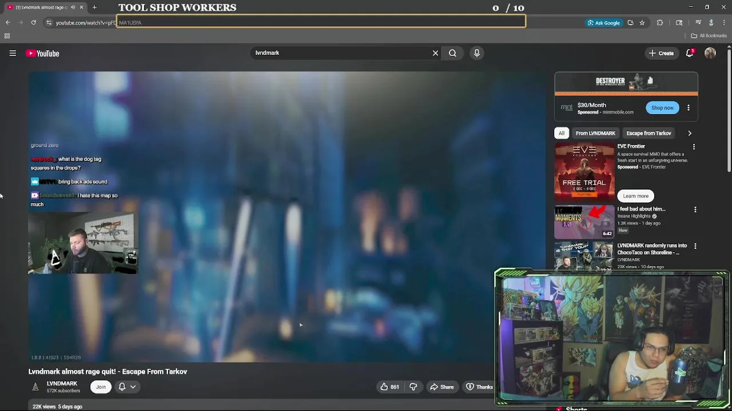The height and width of the screenshot is (411, 732).
Task: Click the LVNDMARK channel avatar
Action: (35, 387)
